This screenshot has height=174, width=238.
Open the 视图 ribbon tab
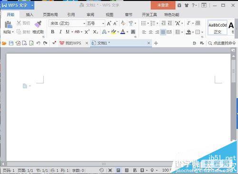pyautogui.click(x=109, y=15)
